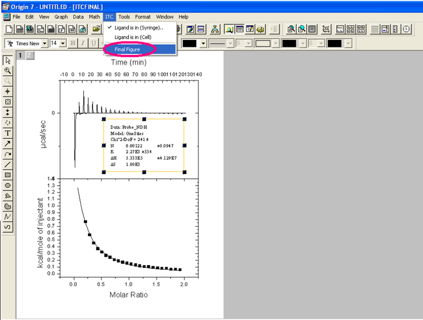
Task: Toggle Bold text formatting
Action: pyautogui.click(x=73, y=43)
